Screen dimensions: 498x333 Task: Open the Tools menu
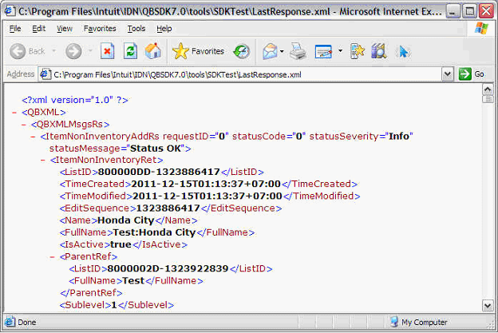(136, 29)
